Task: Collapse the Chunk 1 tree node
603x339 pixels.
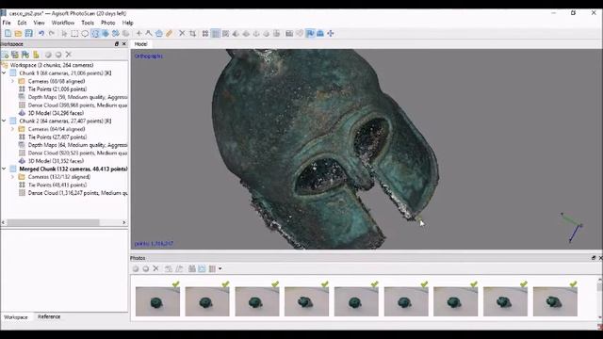Action: point(4,73)
